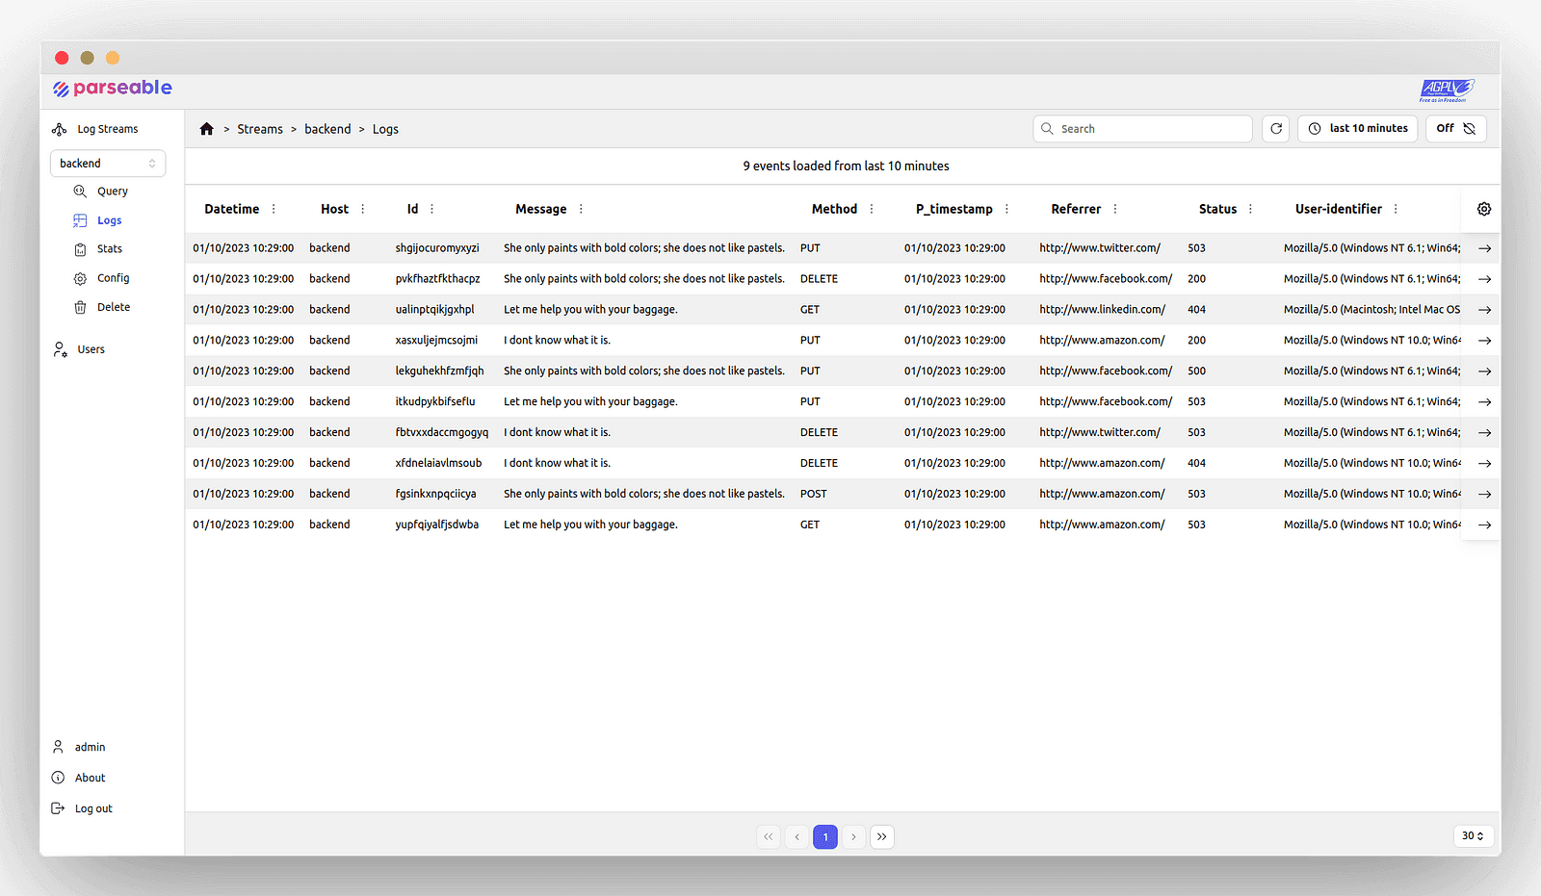The height and width of the screenshot is (896, 1541).
Task: Go to the first page of results
Action: pyautogui.click(x=769, y=837)
